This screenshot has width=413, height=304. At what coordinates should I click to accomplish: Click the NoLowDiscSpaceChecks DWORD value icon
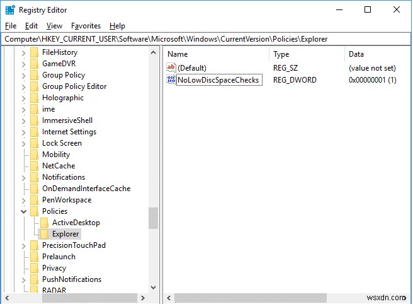(171, 79)
